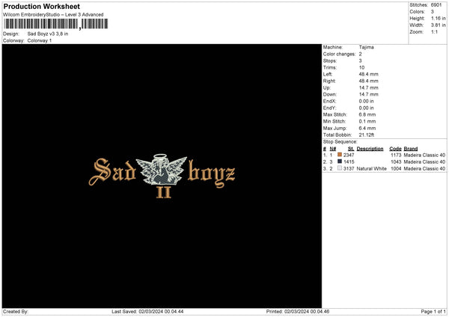Click the 'Stop Sequence:' heading
Viewport: 449px width, 317px height.
340,142
